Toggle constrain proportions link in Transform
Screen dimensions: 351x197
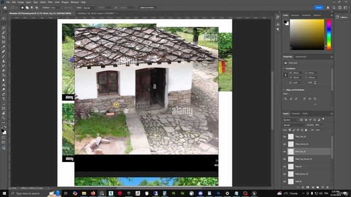tap(285, 76)
